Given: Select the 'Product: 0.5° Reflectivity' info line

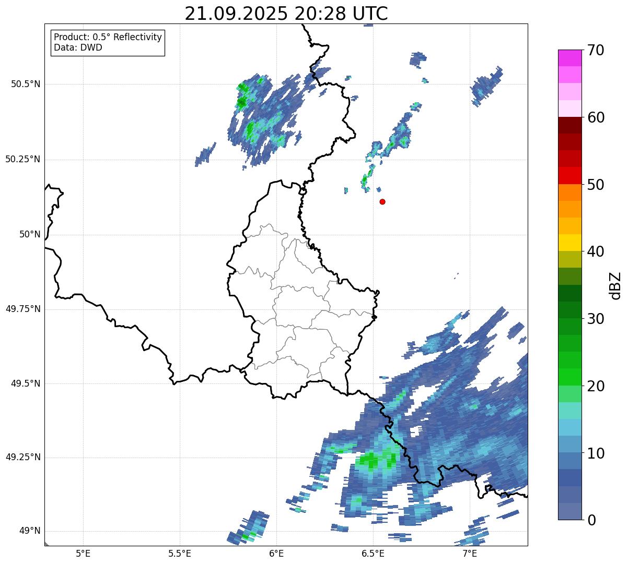Looking at the screenshot, I should pyautogui.click(x=108, y=37).
